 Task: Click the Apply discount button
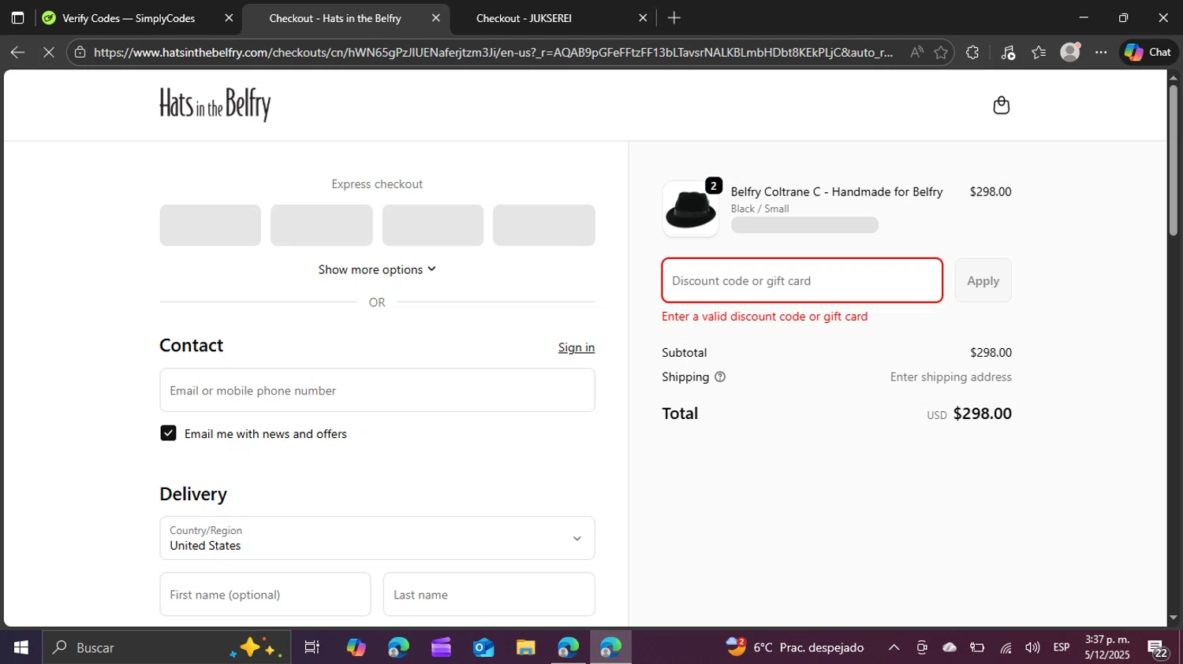(983, 280)
